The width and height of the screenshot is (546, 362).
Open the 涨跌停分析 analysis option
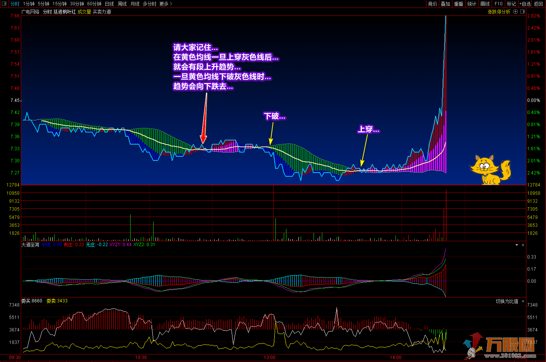(499, 12)
